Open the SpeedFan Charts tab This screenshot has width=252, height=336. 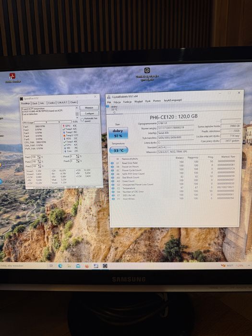pos(73,102)
